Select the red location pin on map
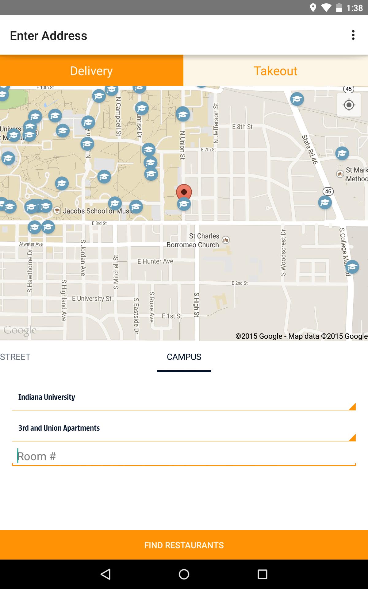The height and width of the screenshot is (589, 368). [x=184, y=193]
